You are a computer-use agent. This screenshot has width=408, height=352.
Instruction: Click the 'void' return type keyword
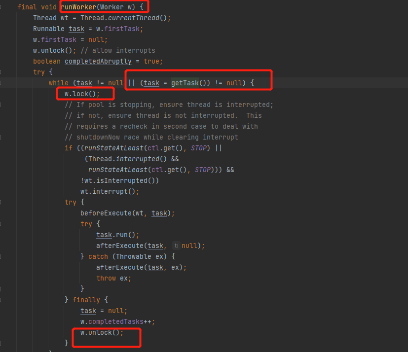[x=49, y=7]
